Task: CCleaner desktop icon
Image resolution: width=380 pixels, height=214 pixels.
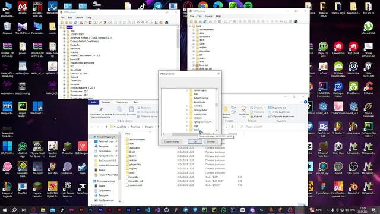Action: [x=368, y=88]
